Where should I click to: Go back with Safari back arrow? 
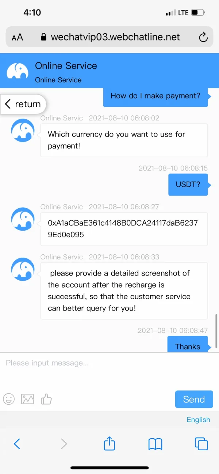[17, 444]
